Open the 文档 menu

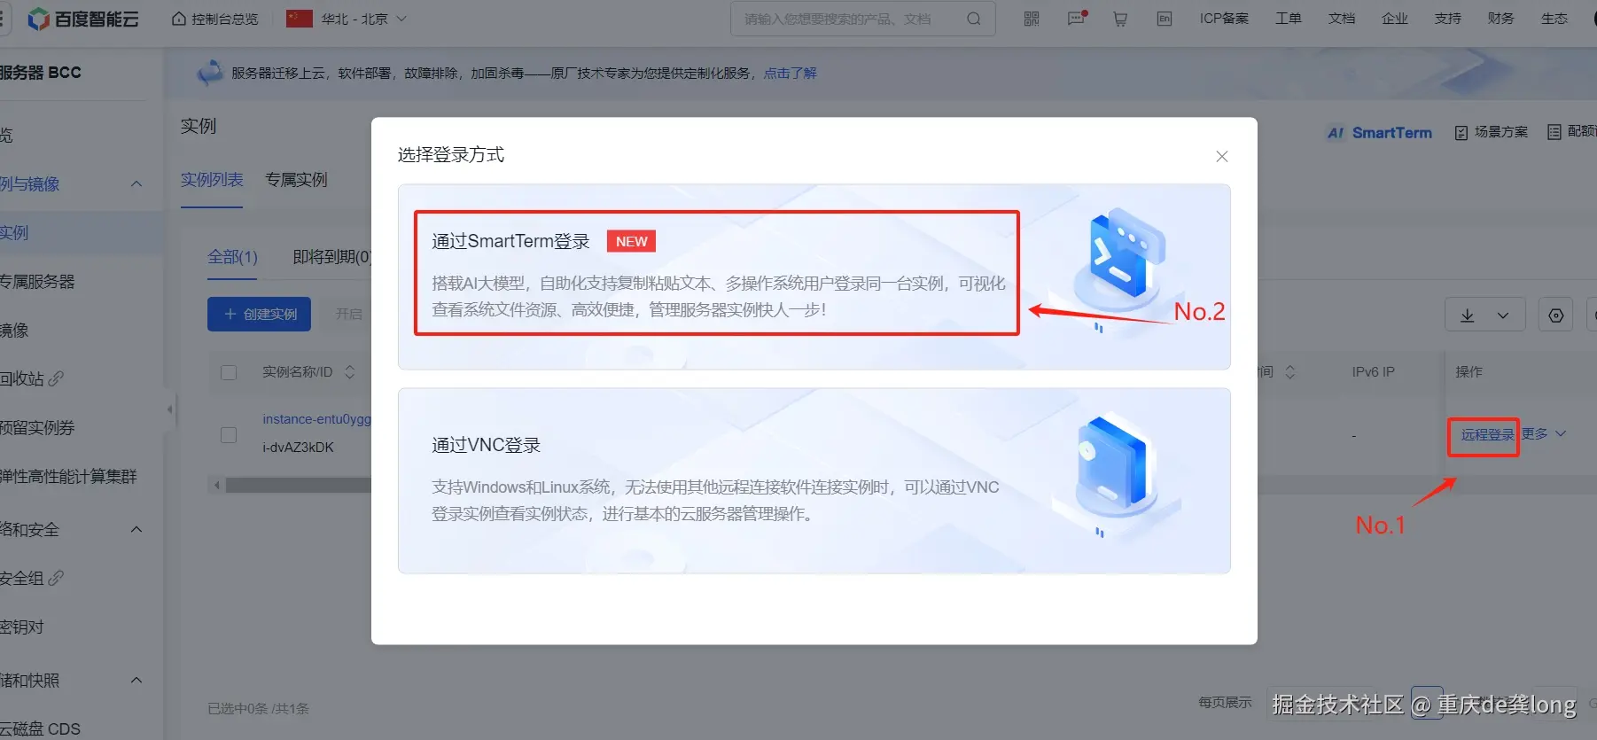click(x=1342, y=19)
